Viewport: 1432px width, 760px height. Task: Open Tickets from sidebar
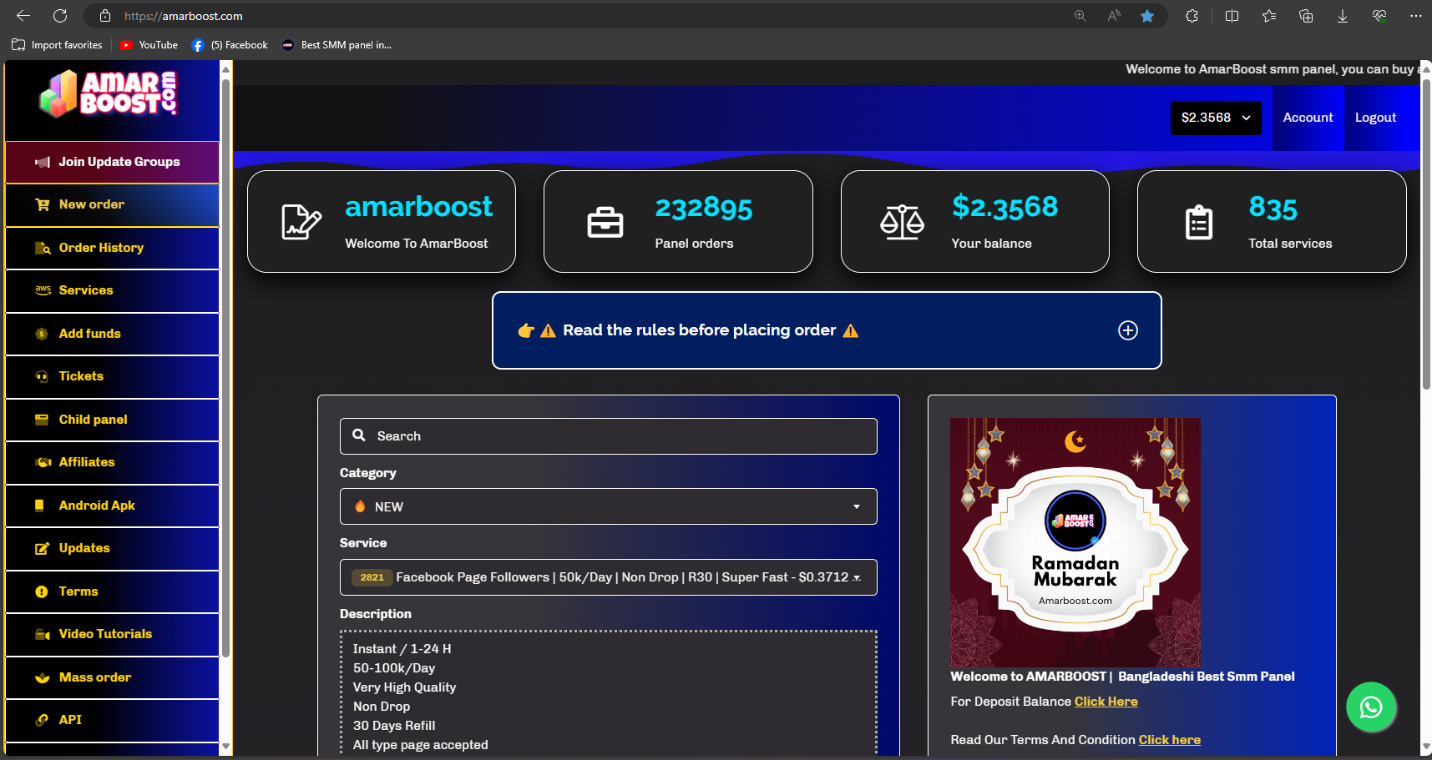click(x=112, y=376)
